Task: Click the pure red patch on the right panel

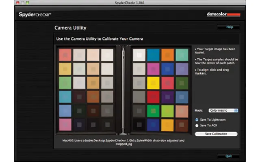Action: pyautogui.click(x=153, y=97)
